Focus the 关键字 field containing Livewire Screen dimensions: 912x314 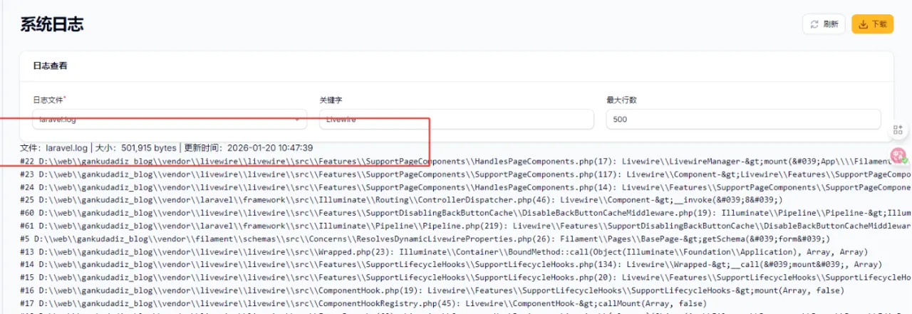(x=456, y=120)
